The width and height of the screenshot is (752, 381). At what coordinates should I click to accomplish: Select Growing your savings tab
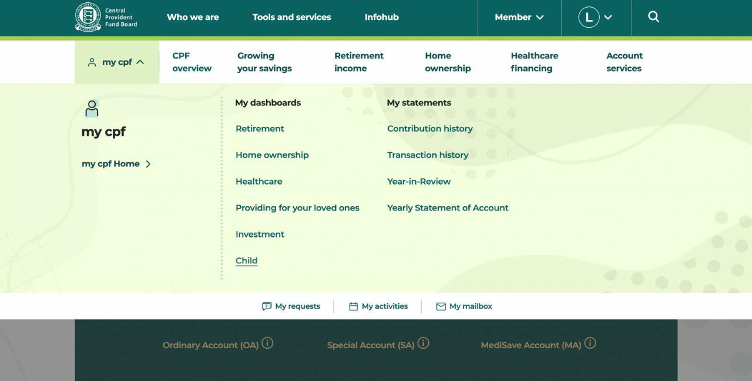coord(264,62)
